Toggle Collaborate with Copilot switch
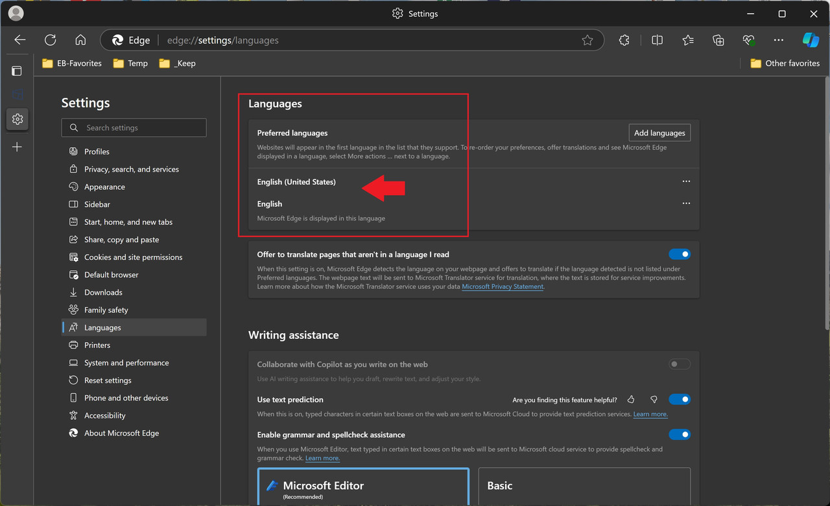Screen dimensions: 830x506 [x=680, y=364]
